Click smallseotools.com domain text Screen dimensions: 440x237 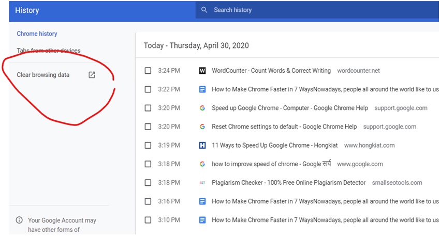tap(397, 183)
